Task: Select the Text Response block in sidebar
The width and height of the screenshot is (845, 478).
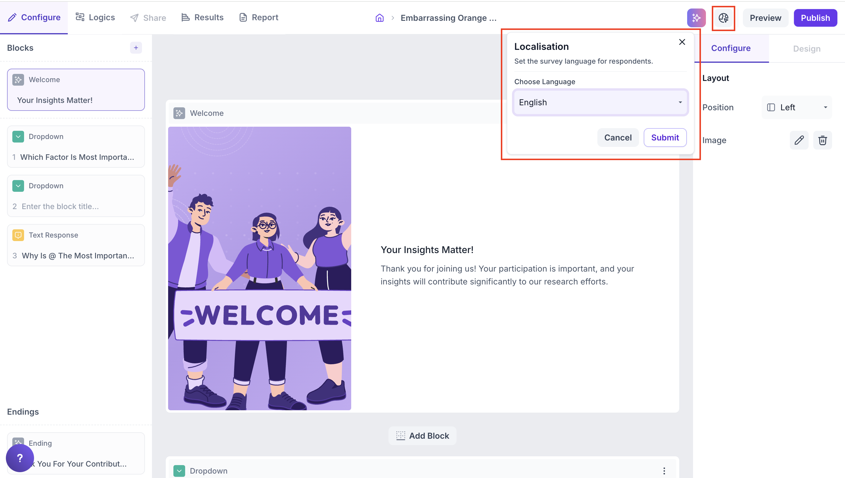Action: pyautogui.click(x=76, y=245)
